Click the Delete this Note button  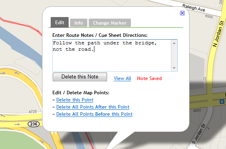80,77
